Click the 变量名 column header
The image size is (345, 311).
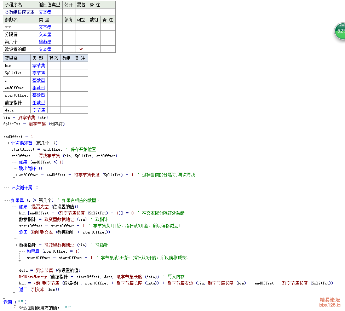(17, 58)
